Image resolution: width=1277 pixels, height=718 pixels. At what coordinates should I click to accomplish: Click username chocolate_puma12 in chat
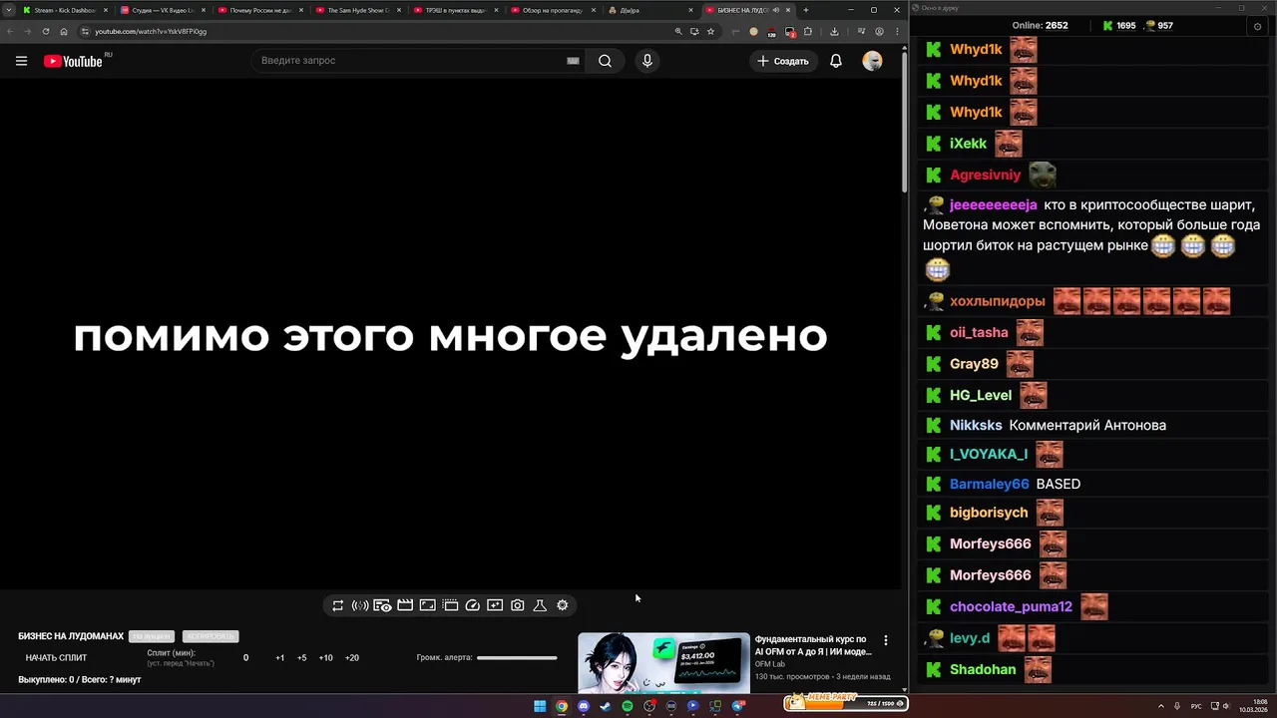(1011, 606)
